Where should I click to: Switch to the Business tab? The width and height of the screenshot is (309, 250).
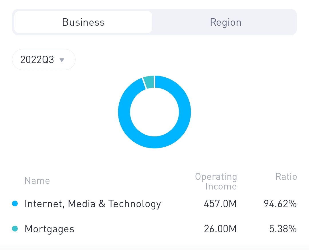83,22
